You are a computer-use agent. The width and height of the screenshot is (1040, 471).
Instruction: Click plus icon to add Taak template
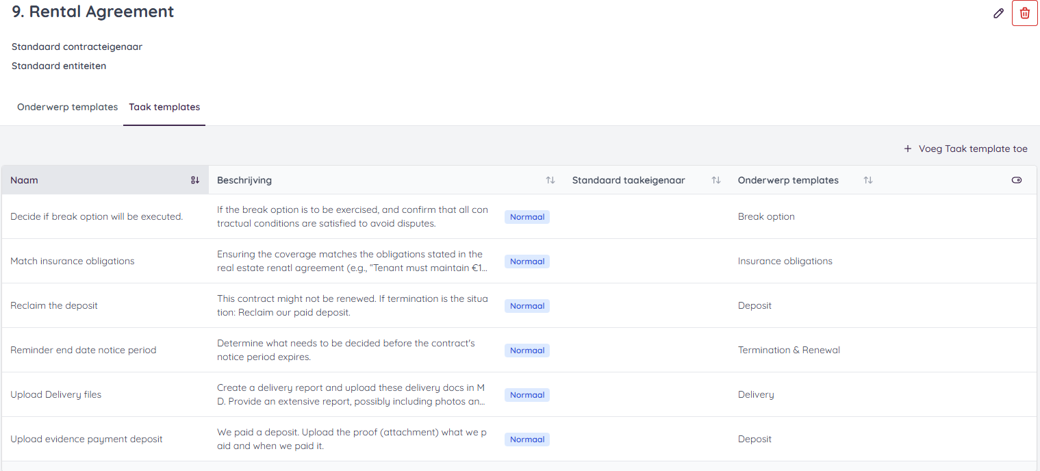point(908,149)
